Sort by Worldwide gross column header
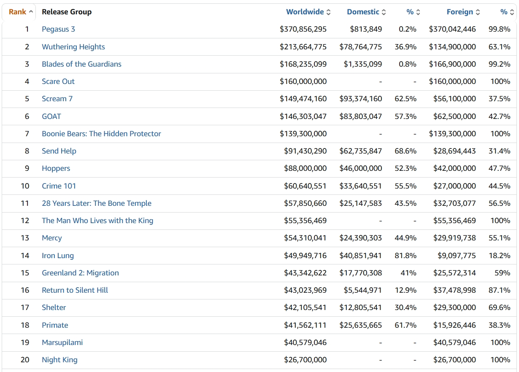The width and height of the screenshot is (519, 372). coord(305,12)
